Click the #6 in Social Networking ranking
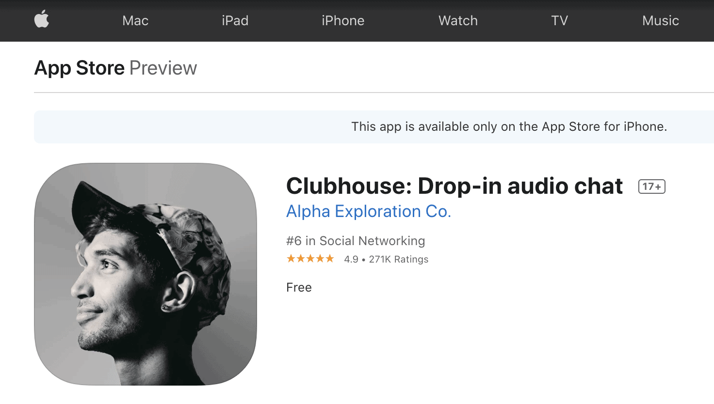This screenshot has height=404, width=714. point(356,241)
